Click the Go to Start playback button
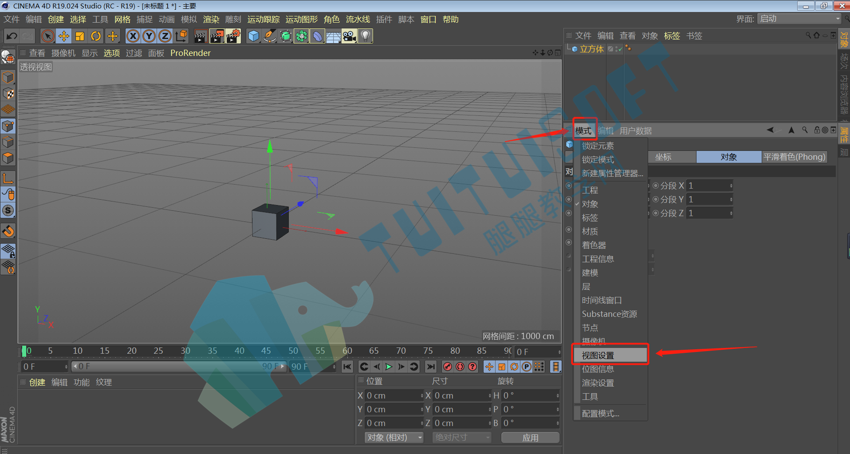Screen dimensions: 850x454 coord(347,367)
